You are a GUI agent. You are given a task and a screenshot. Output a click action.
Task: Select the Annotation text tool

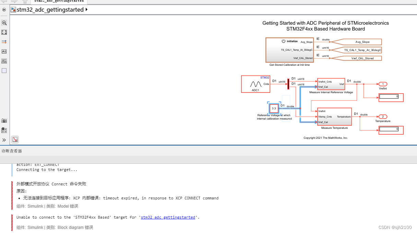click(4, 51)
